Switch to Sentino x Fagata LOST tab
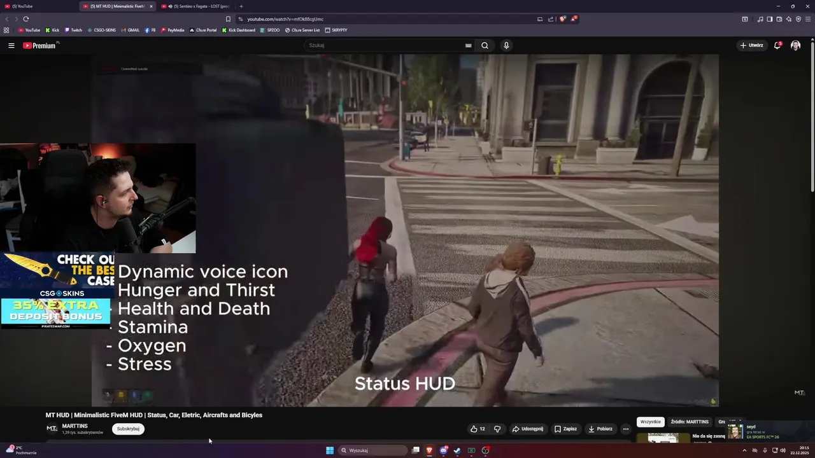This screenshot has height=458, width=815. tap(195, 6)
